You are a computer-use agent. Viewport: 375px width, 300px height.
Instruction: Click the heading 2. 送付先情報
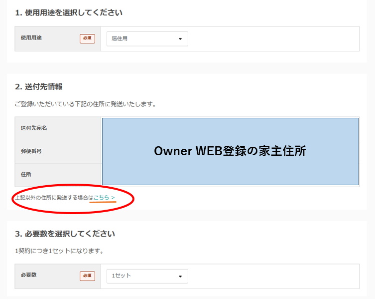pyautogui.click(x=39, y=86)
